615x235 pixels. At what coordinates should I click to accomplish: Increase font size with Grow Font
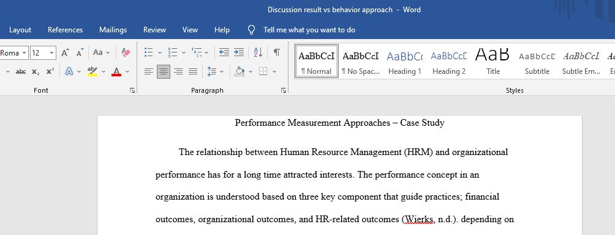coord(65,52)
